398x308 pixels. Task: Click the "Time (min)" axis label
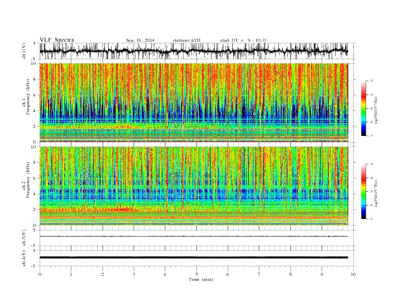tap(201, 279)
